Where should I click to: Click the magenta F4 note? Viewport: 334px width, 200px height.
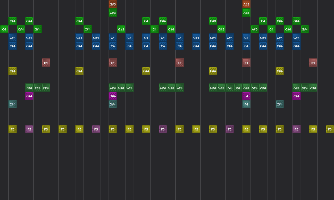coord(246,96)
